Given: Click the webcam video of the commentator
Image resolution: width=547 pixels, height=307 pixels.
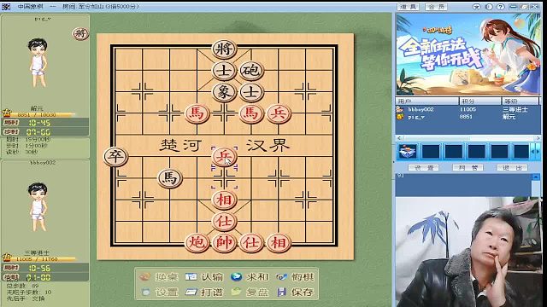Looking at the screenshot, I should (x=468, y=252).
